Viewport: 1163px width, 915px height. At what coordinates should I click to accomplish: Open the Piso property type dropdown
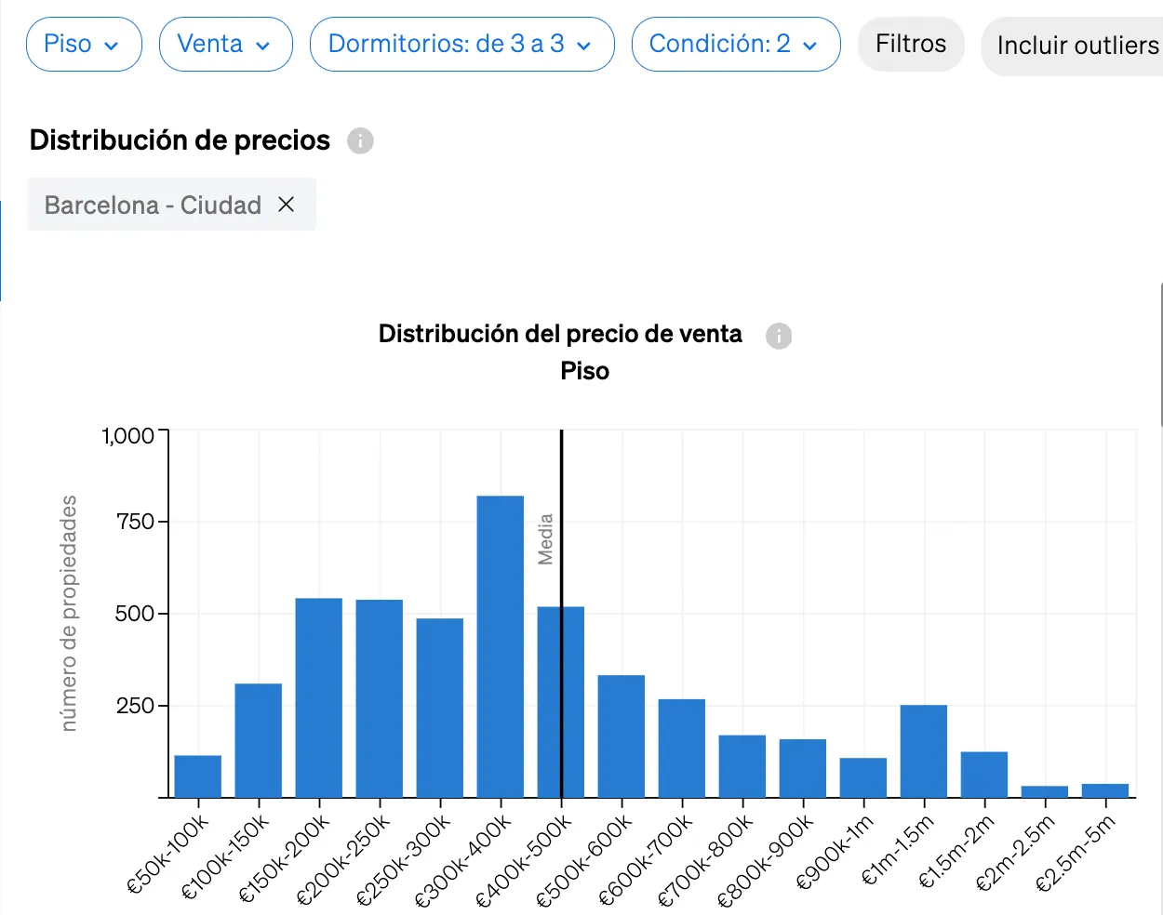pos(84,45)
